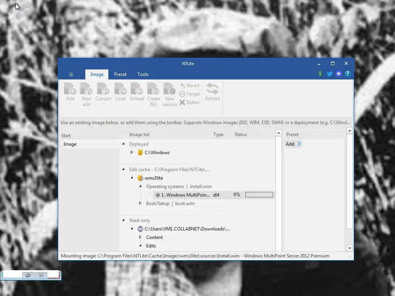Open the hamburger menu in NTLite
The width and height of the screenshot is (395, 296).
pos(71,74)
